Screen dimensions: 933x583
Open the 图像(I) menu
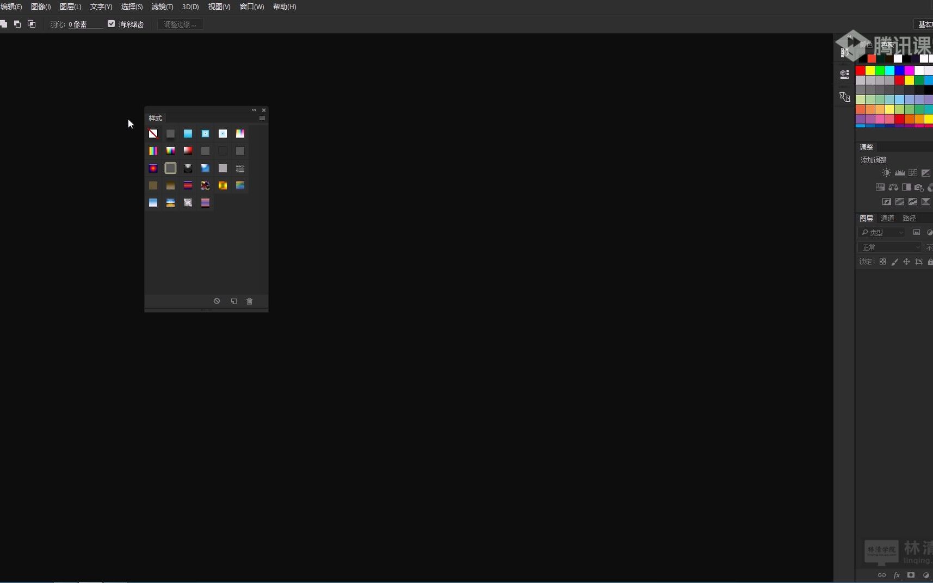coord(41,7)
